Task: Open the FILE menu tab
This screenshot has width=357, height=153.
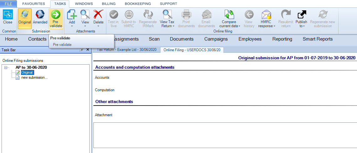Action: click(x=8, y=4)
